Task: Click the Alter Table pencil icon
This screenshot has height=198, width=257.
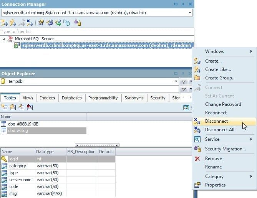Action: click(x=22, y=107)
